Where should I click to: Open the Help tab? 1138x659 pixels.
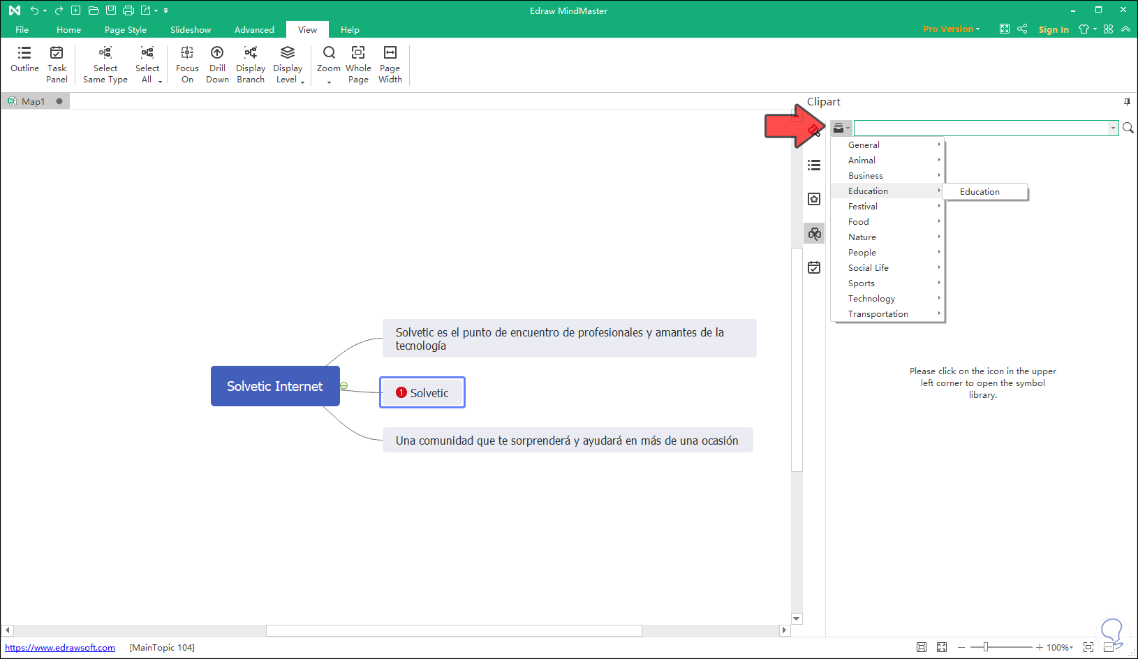(x=350, y=29)
